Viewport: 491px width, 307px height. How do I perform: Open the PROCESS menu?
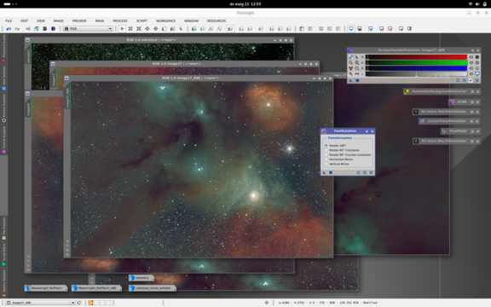point(120,20)
